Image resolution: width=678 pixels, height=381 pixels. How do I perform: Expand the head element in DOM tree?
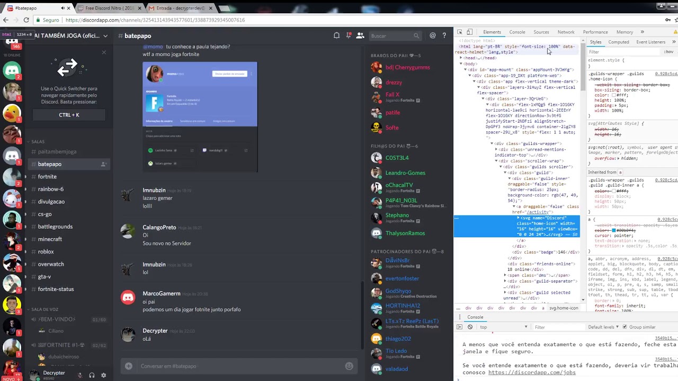tap(461, 58)
